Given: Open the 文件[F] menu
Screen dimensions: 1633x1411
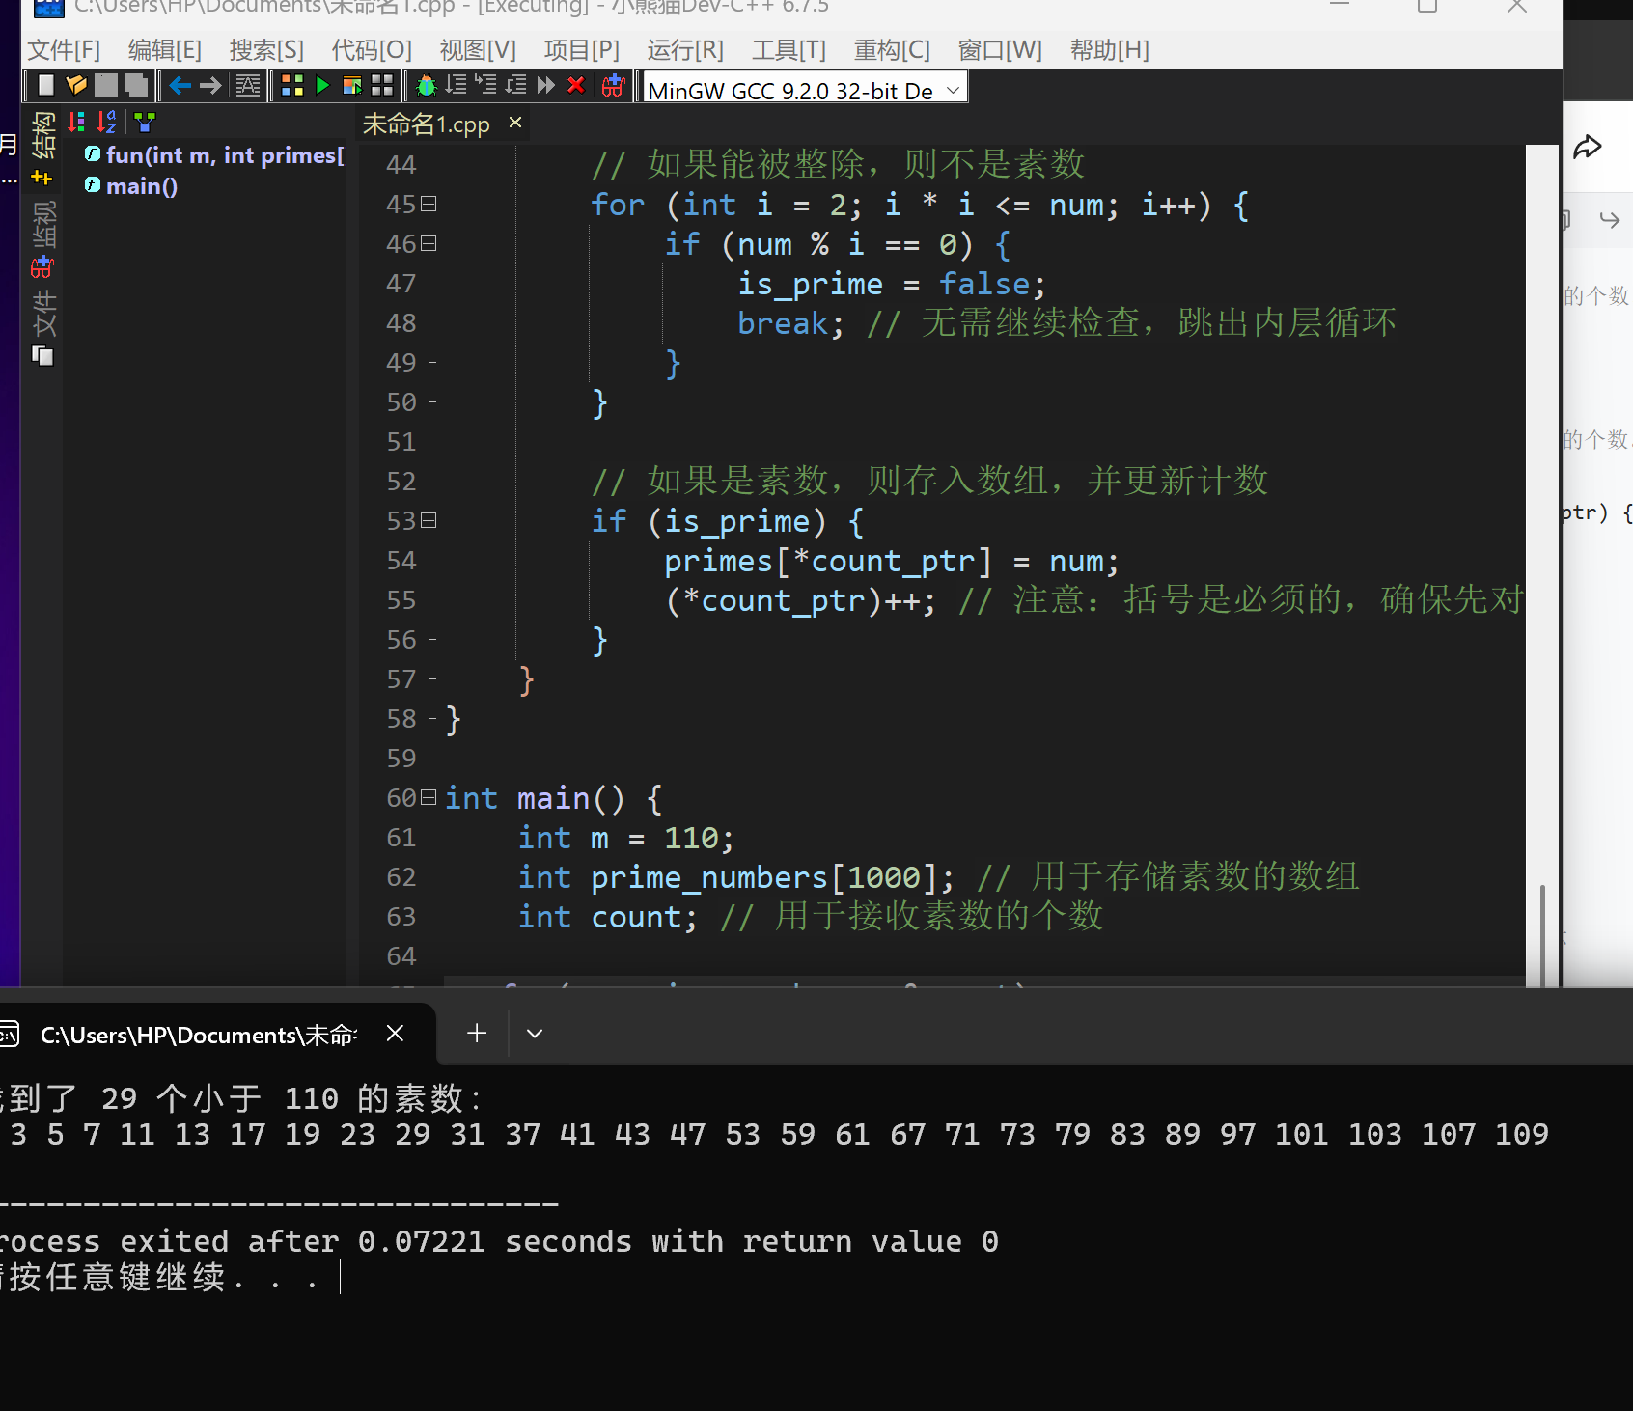Looking at the screenshot, I should pos(64,49).
